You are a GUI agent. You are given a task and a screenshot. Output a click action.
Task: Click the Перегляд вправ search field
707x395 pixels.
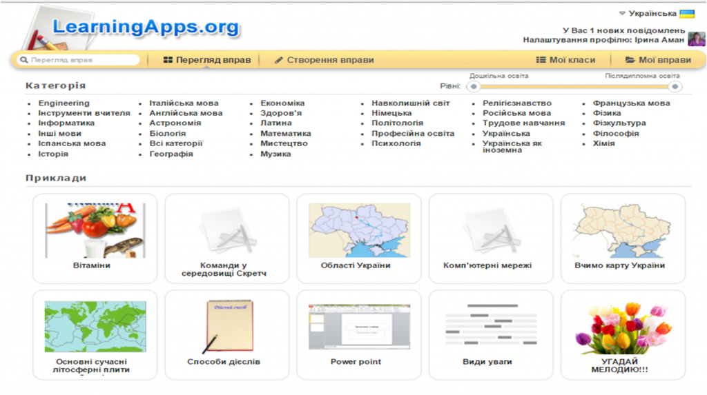coord(78,60)
